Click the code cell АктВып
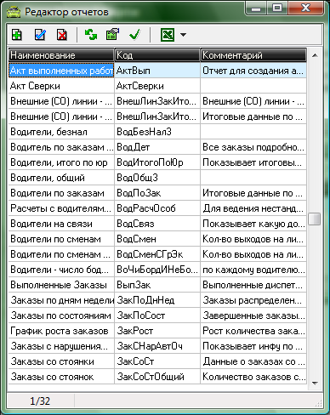330x415 pixels. 157,71
